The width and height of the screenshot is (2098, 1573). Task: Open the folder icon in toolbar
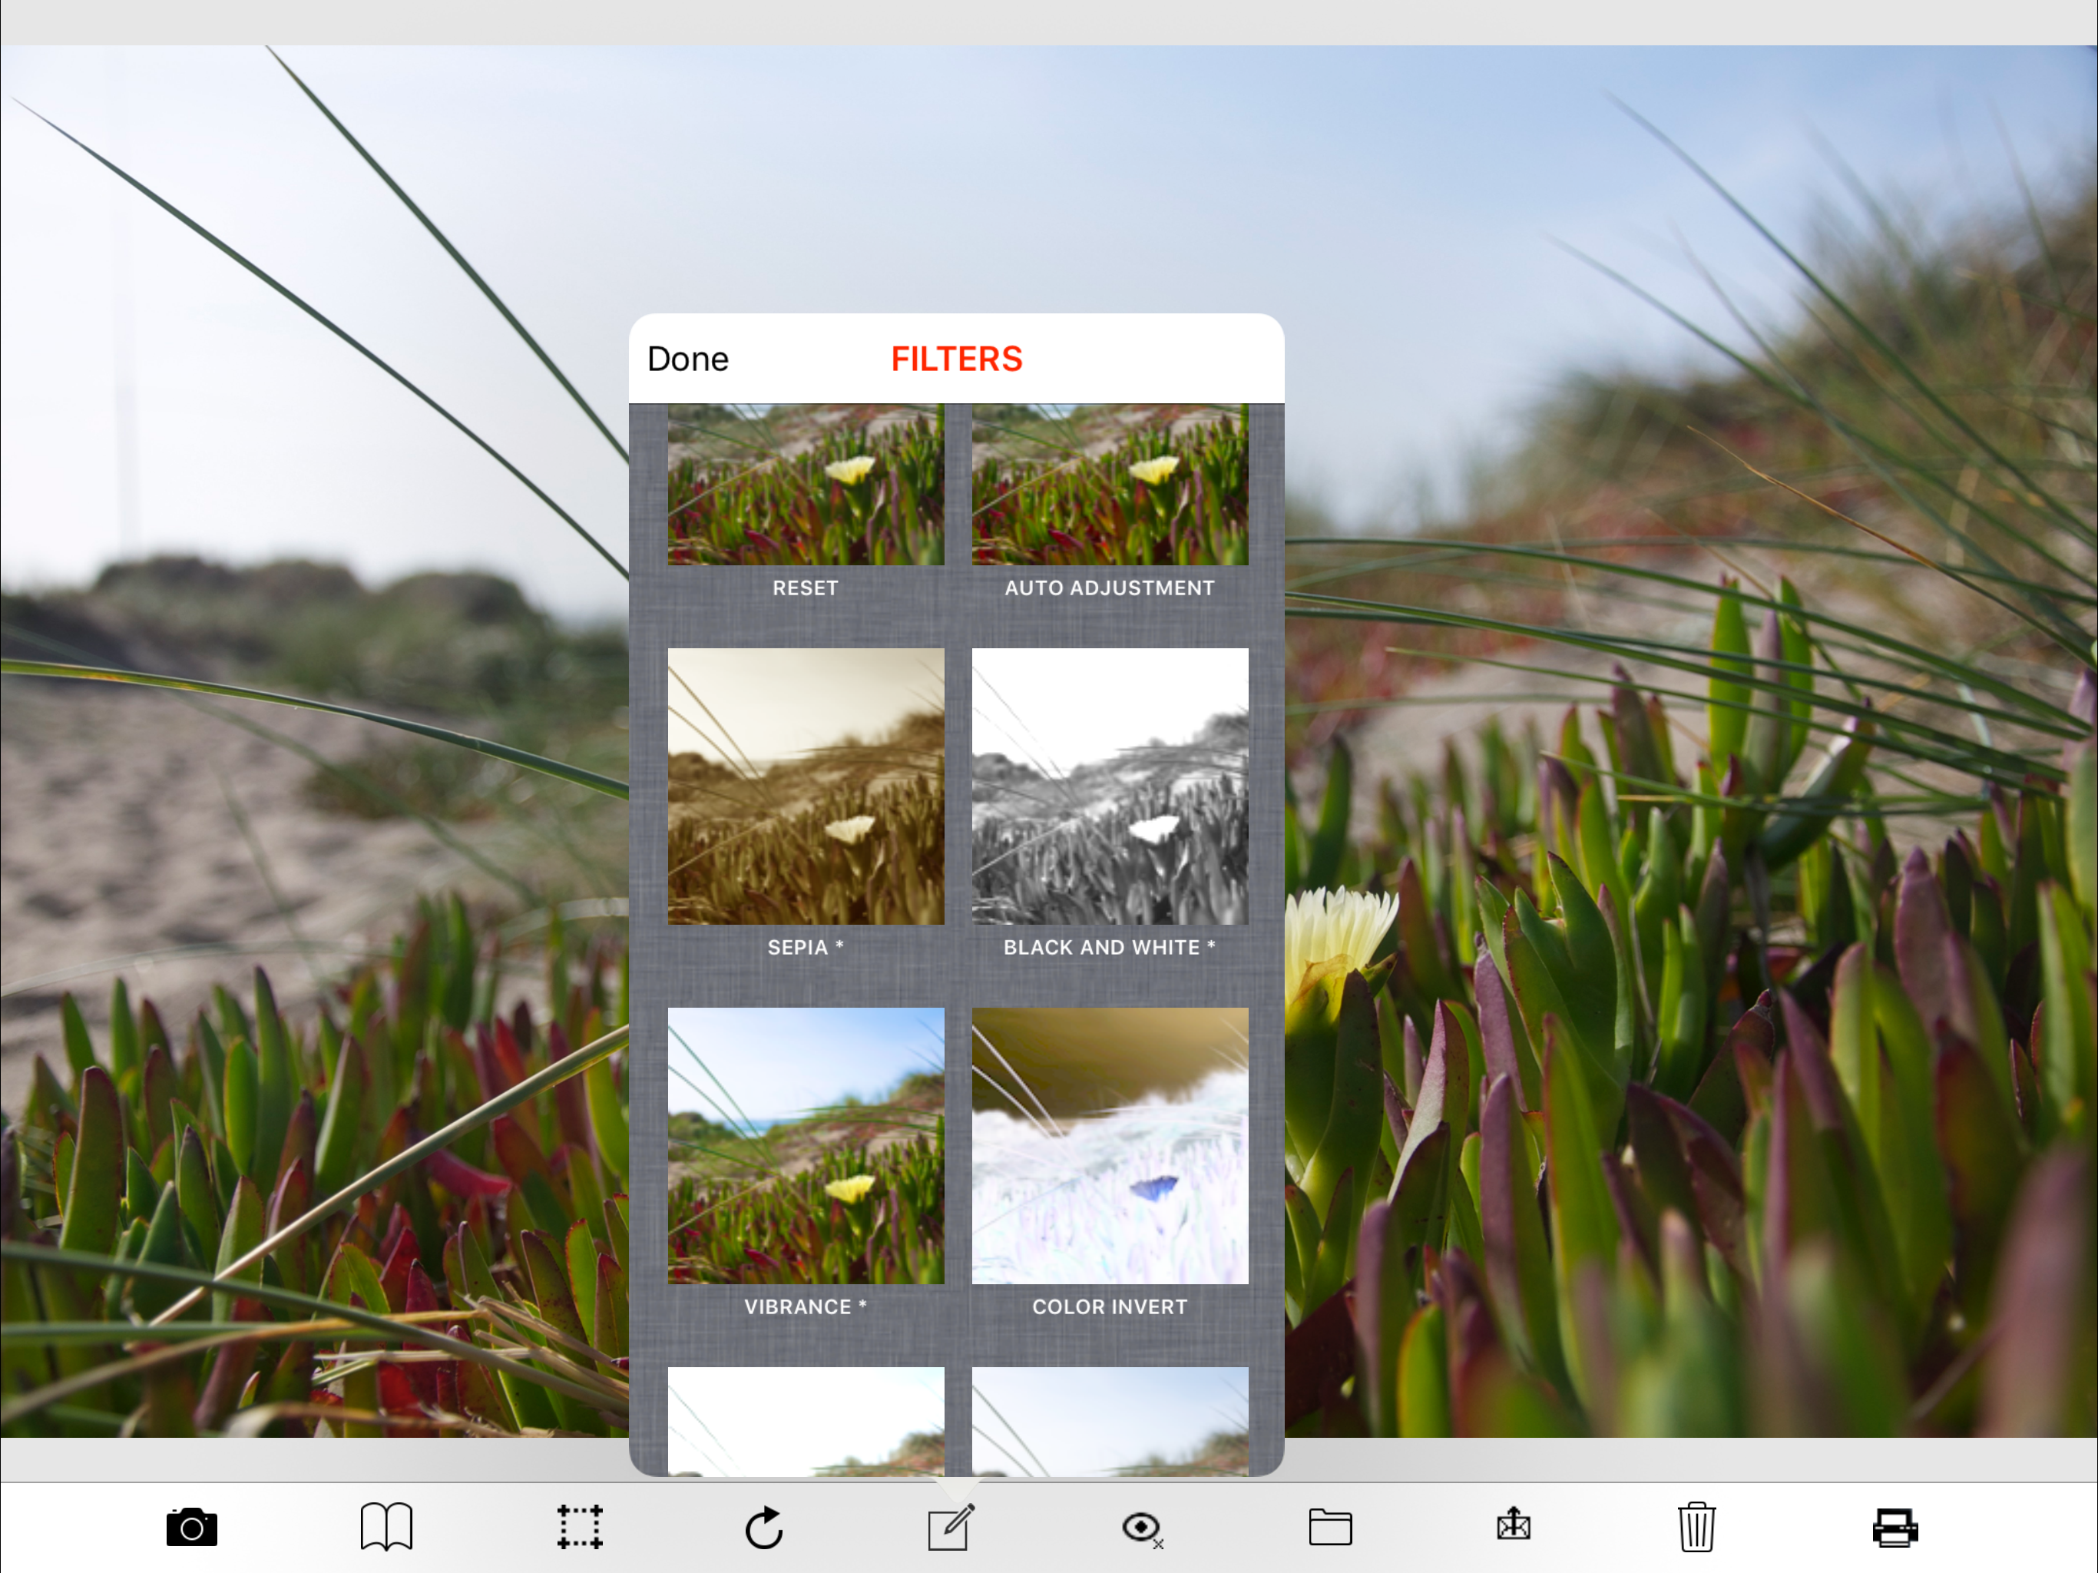tap(1330, 1528)
